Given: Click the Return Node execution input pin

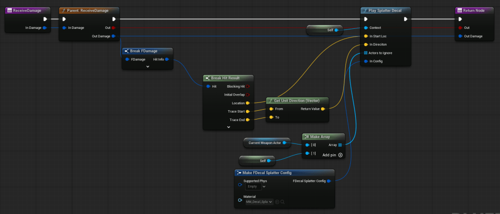Looking at the screenshot, I should [x=460, y=19].
